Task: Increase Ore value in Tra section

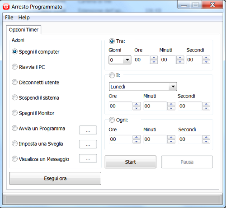Action: tap(154, 58)
